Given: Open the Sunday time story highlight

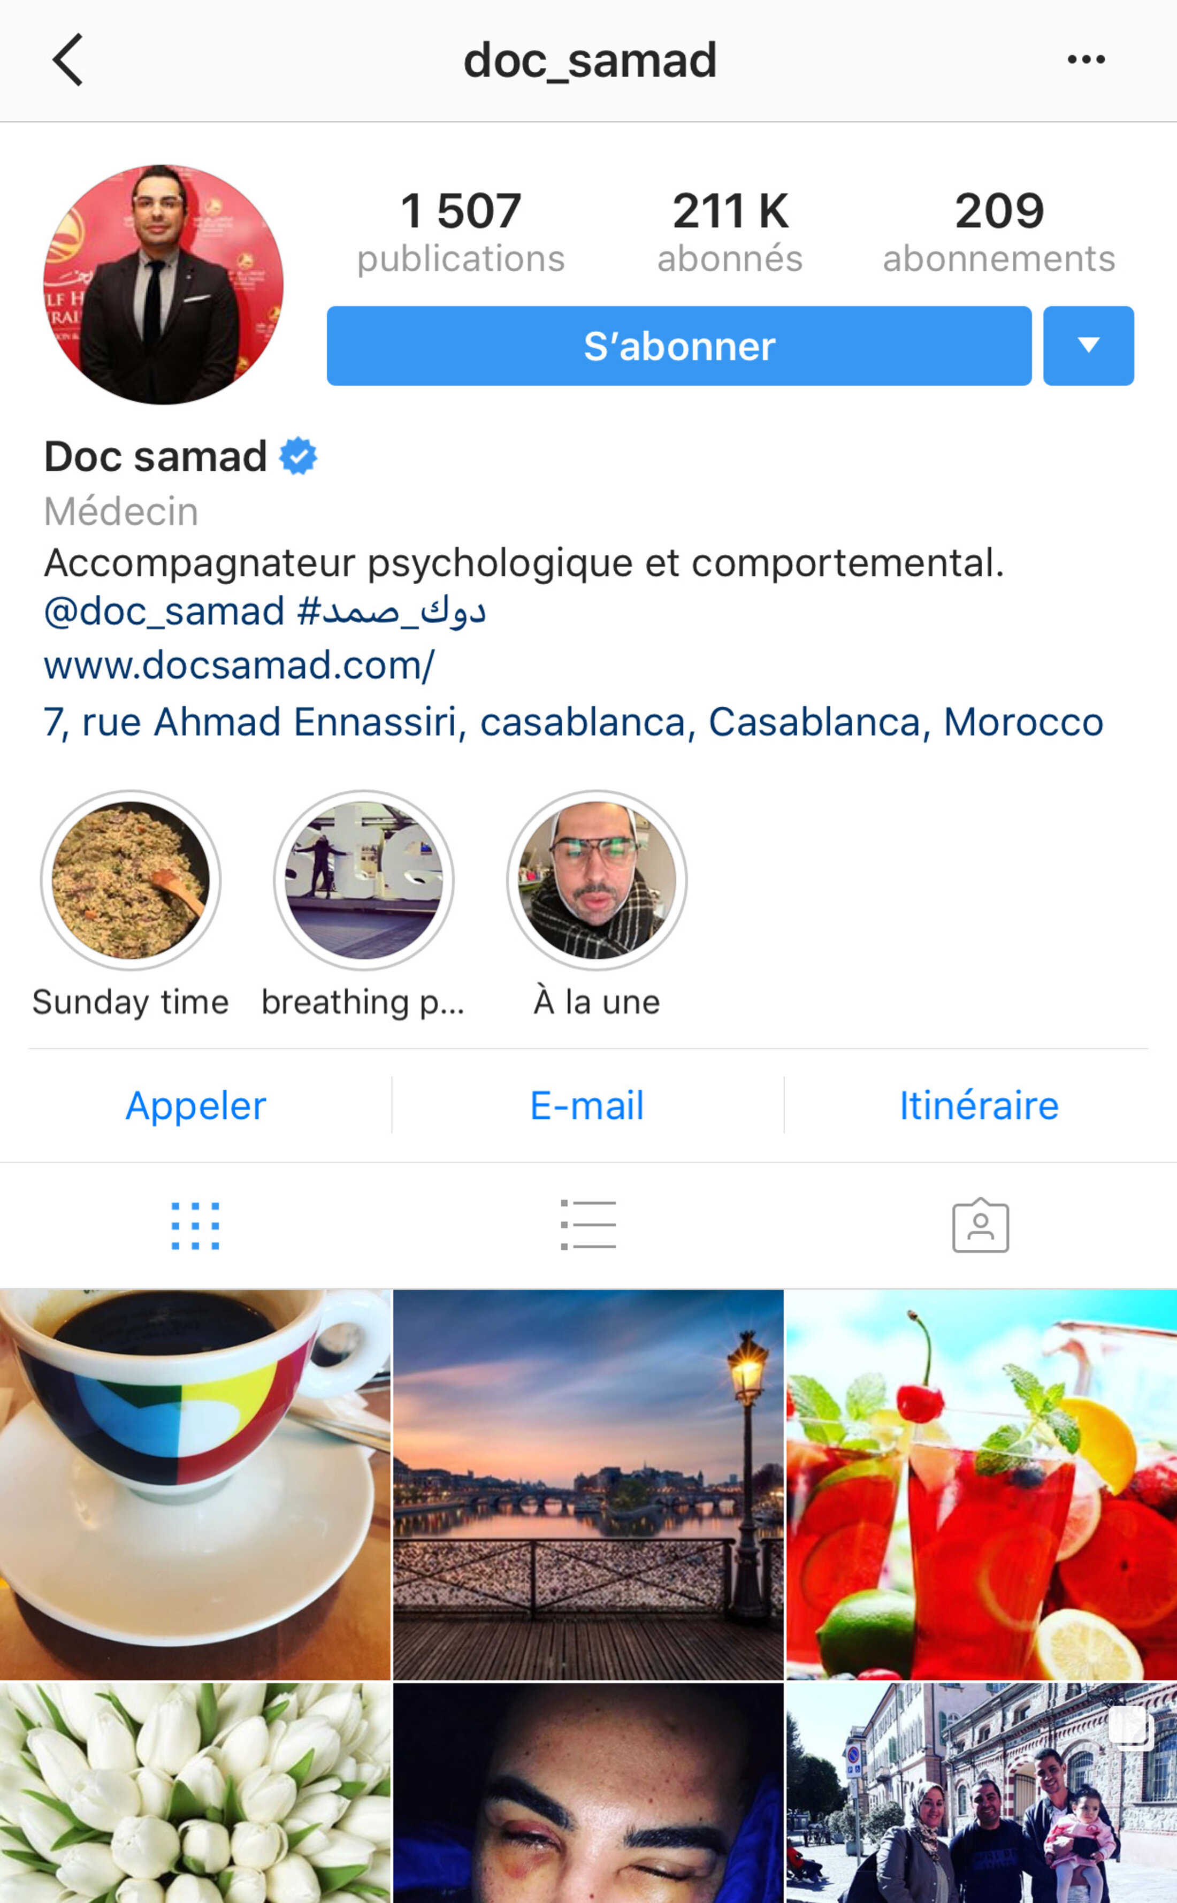Looking at the screenshot, I should (x=131, y=904).
